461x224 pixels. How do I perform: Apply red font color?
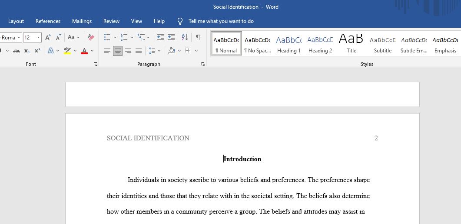[84, 51]
